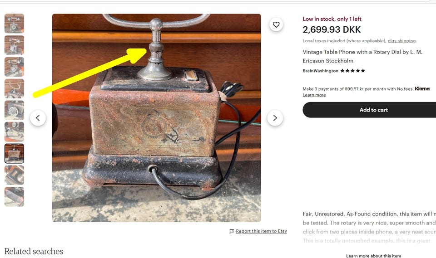Select the sixth thumbnail image
Viewport: 436px width, 258px height.
pyautogui.click(x=14, y=131)
